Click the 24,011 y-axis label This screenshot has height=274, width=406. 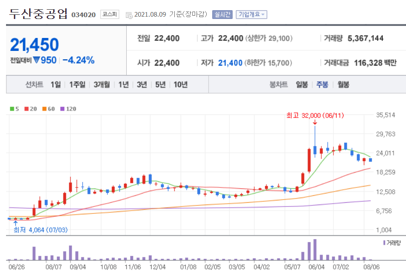click(386, 153)
